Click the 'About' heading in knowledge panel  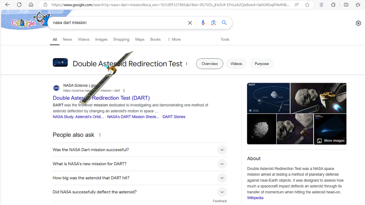click(254, 159)
